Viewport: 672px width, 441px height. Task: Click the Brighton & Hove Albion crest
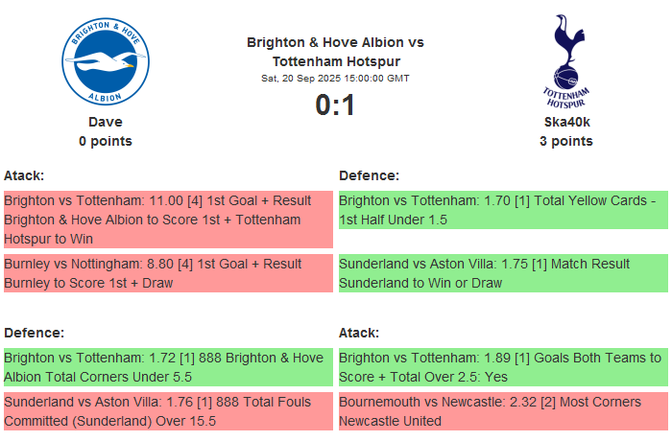(106, 63)
